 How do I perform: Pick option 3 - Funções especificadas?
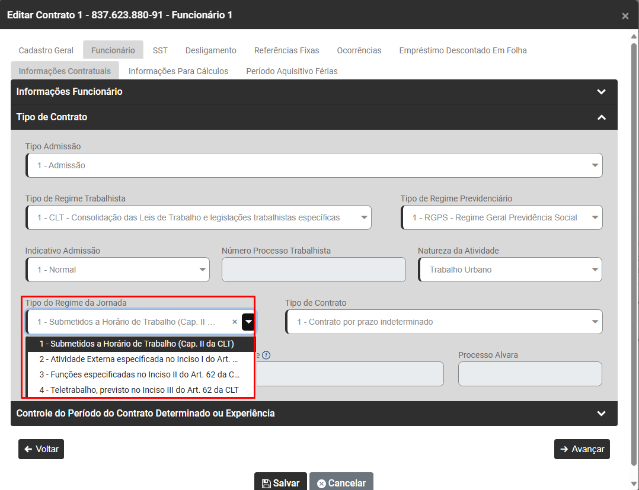point(139,374)
